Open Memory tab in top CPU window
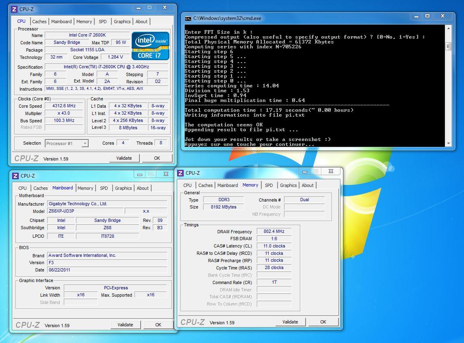Viewport: 464px width, 343px height. pos(84,22)
